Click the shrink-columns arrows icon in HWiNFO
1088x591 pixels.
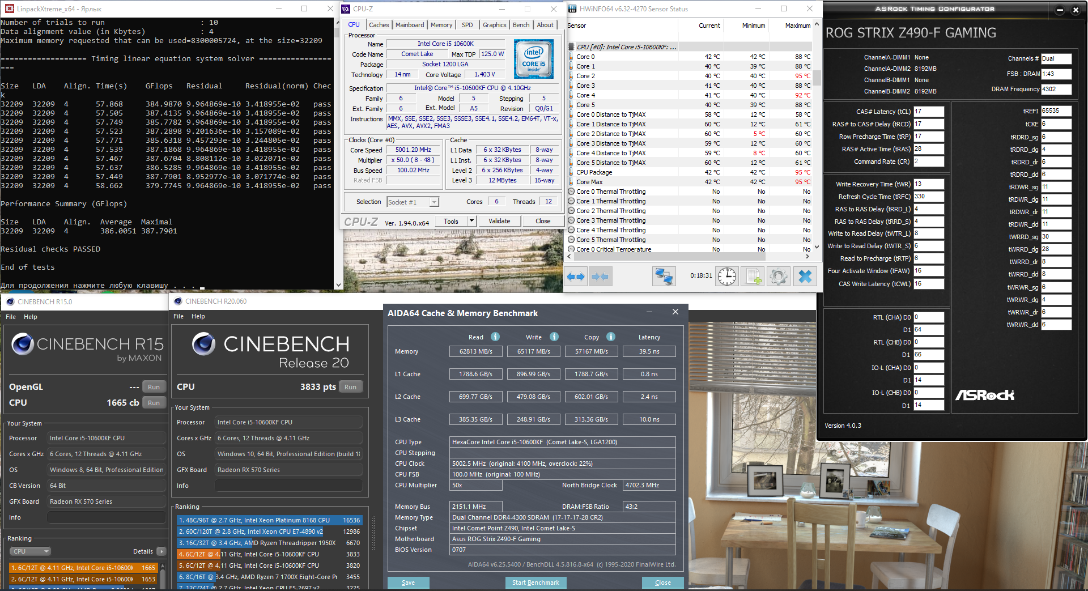click(600, 277)
